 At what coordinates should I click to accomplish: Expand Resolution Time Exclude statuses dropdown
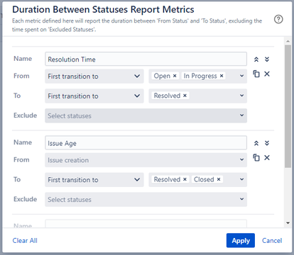click(x=146, y=115)
